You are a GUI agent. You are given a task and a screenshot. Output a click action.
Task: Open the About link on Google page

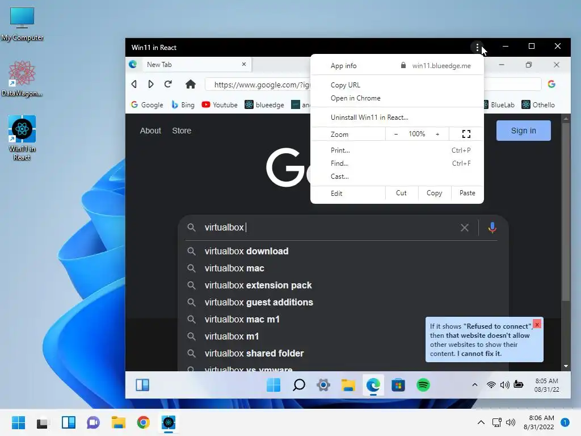[150, 131]
